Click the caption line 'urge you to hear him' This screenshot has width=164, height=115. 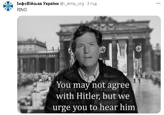94,107
